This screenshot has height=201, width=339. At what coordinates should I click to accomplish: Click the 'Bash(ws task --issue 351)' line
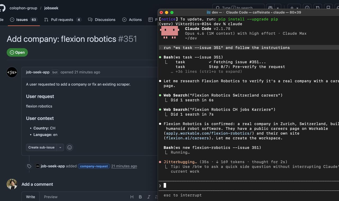[193, 57]
